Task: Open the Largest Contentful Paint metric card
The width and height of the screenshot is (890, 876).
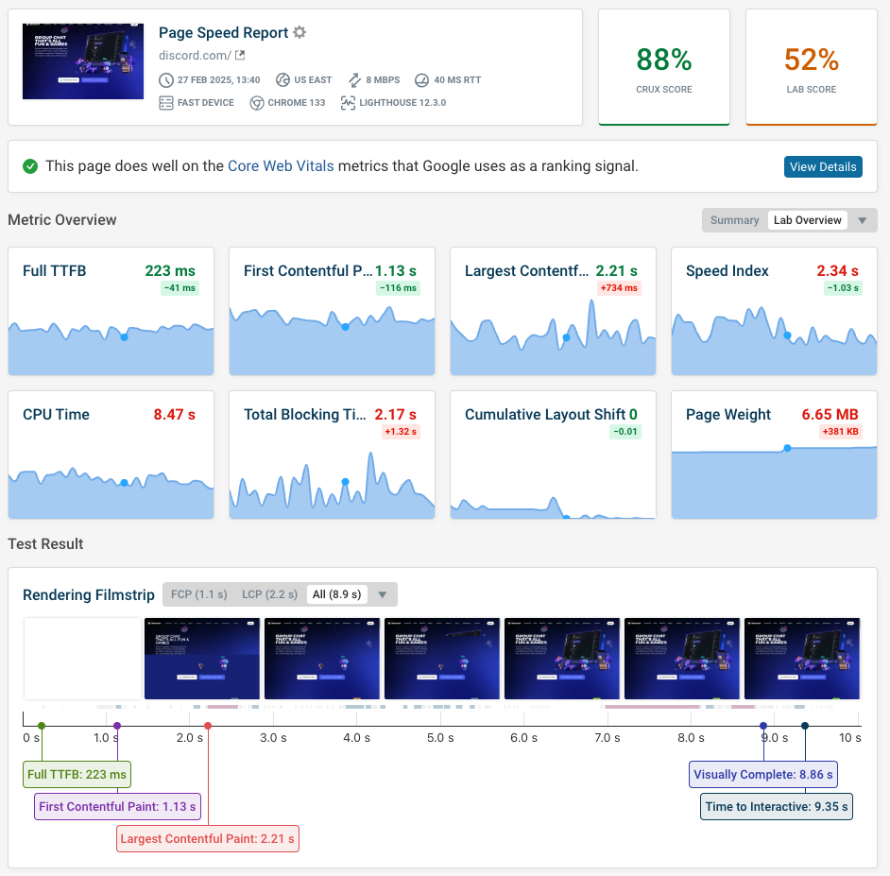Action: pyautogui.click(x=553, y=311)
